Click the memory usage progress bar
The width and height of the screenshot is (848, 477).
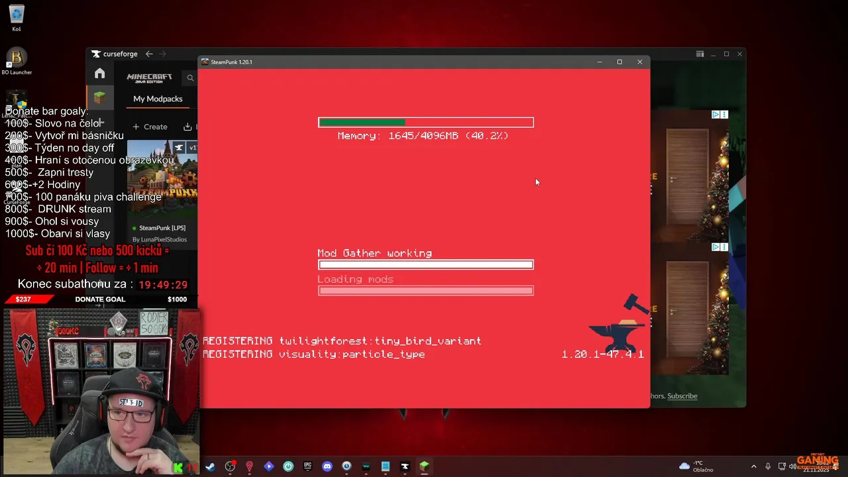coord(425,123)
